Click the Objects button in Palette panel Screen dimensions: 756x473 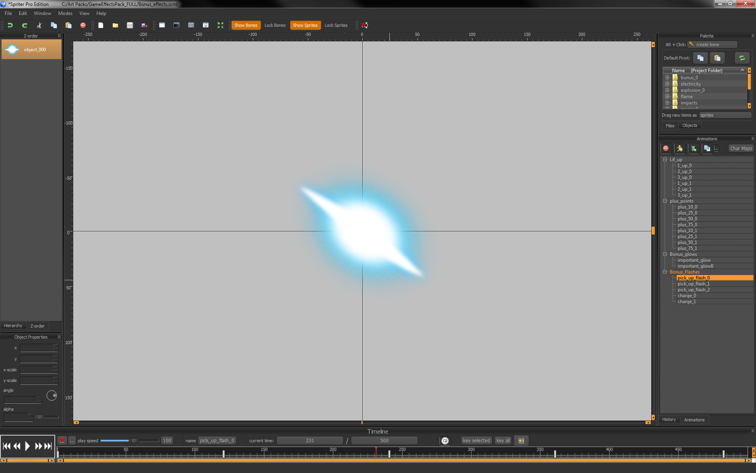click(x=689, y=125)
